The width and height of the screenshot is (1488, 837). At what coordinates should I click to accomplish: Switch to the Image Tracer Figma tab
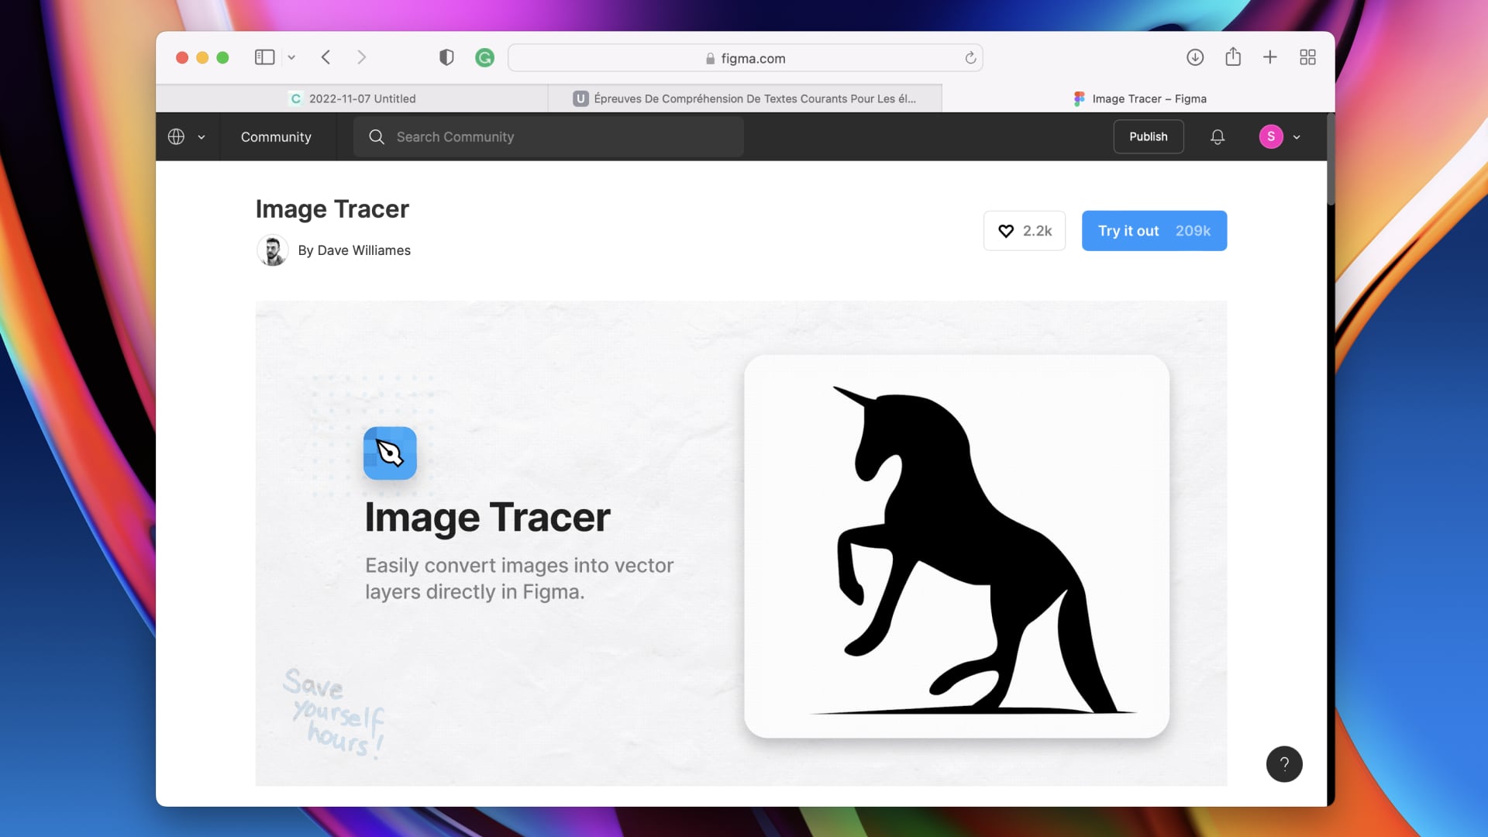tap(1139, 98)
